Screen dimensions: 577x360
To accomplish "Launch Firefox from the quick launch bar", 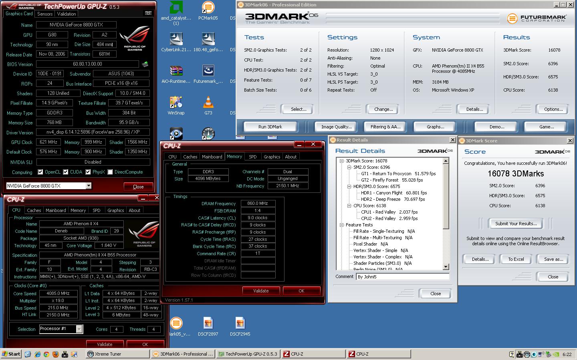I will coord(56,354).
